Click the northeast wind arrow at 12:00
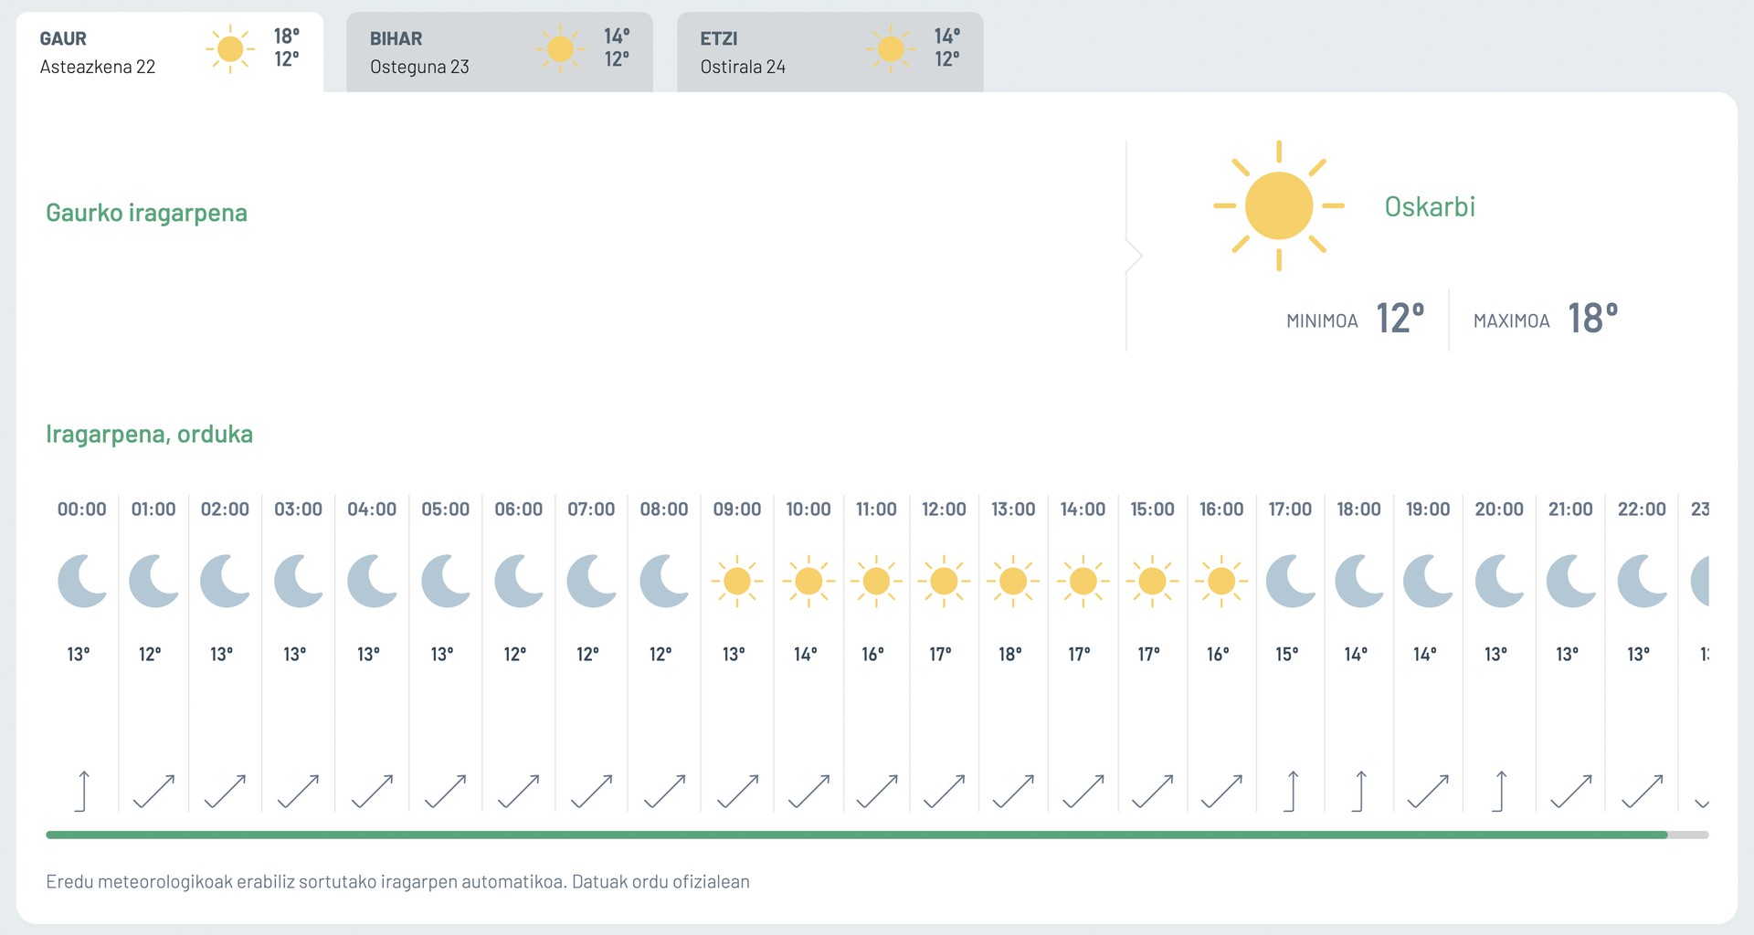Viewport: 1754px width, 935px height. tap(944, 791)
